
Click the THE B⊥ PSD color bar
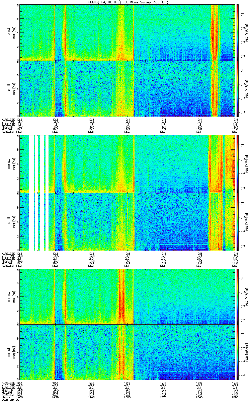[x=238, y=296]
